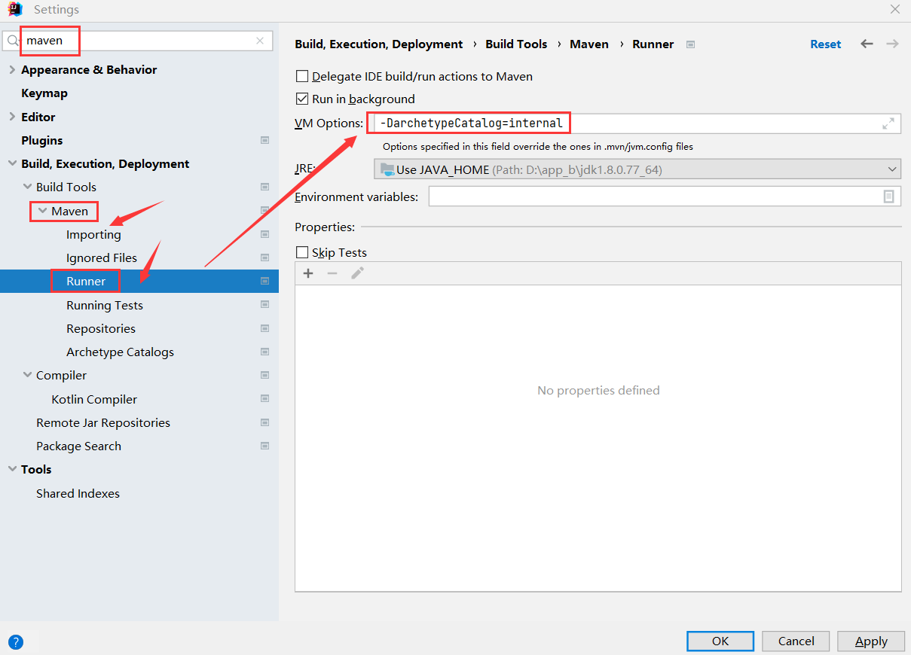Open Remote Jar Repositories settings
Image resolution: width=911 pixels, height=655 pixels.
click(x=103, y=422)
